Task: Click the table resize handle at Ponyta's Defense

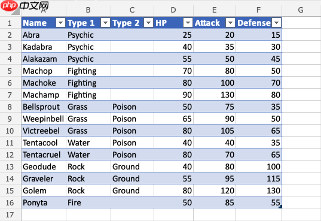Action: coord(280,207)
